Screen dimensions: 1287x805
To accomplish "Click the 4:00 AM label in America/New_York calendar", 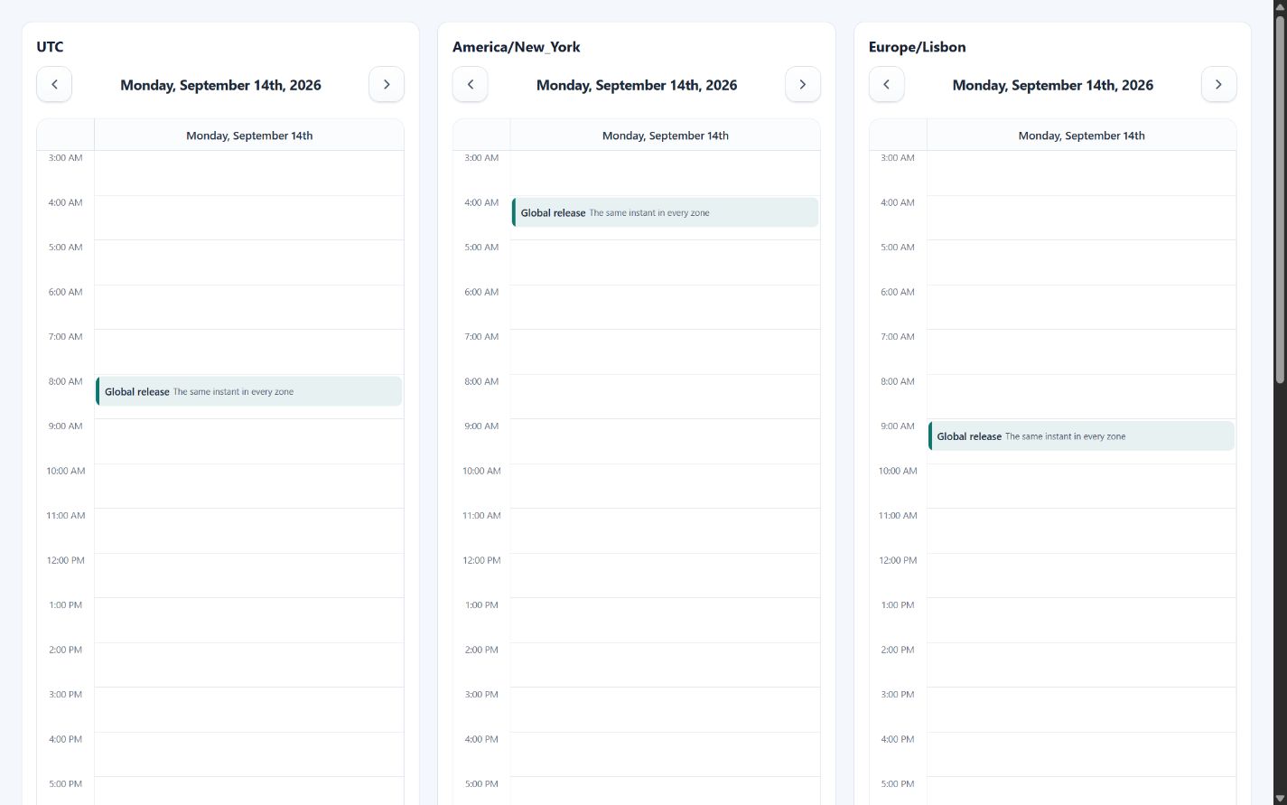I will pos(481,202).
